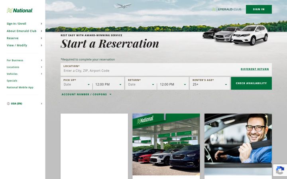Expand arrow next to Locations
The width and height of the screenshot is (287, 179).
click(41, 67)
